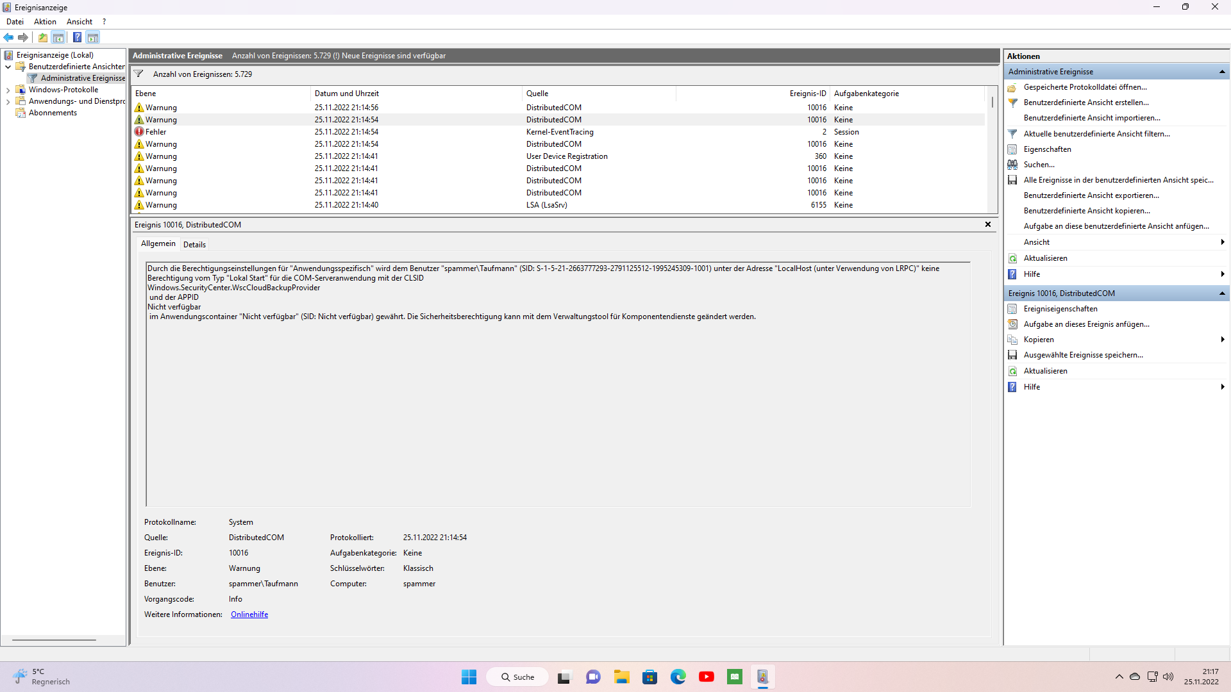Expand the Windows-Protokolle tree node
Viewport: 1231px width, 692px height.
(x=8, y=90)
